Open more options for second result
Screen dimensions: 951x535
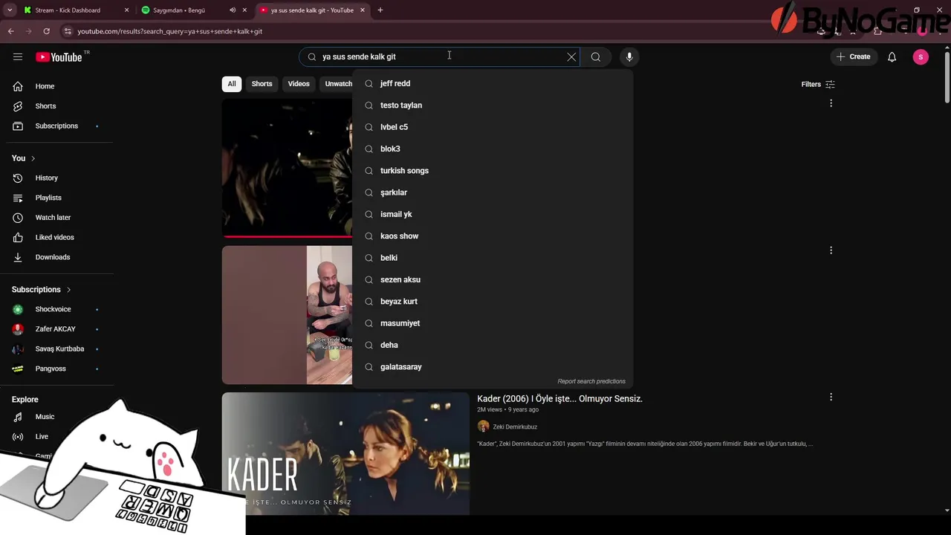[x=831, y=250]
